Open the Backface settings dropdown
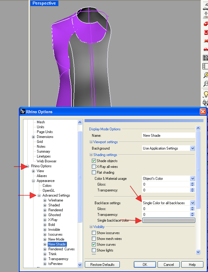The image size is (208, 272). (192, 203)
